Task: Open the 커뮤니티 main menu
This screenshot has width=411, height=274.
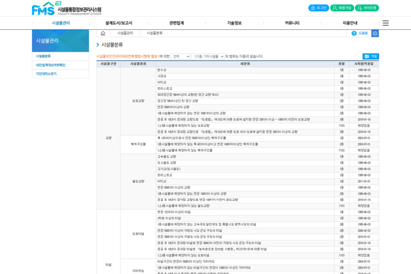Action: coord(292,23)
